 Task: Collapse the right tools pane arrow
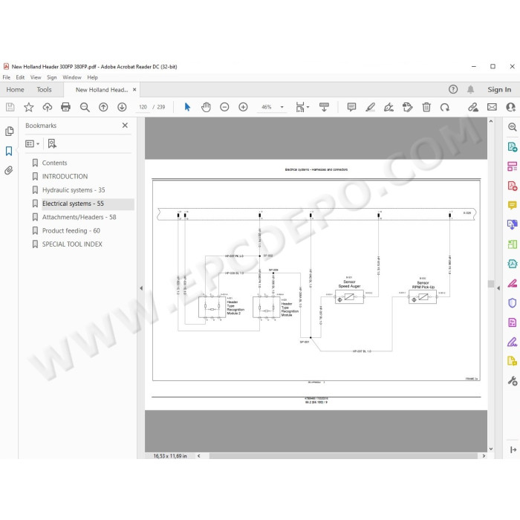point(498,288)
